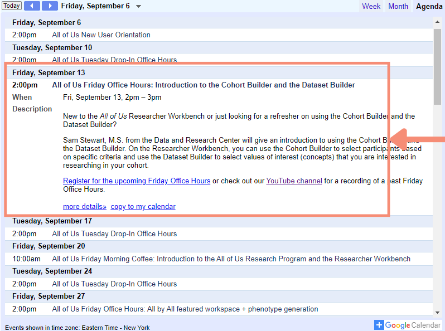Image resolution: width=445 pixels, height=331 pixels.
Task: Click the Events shown in time zone text
Action: pos(77,328)
